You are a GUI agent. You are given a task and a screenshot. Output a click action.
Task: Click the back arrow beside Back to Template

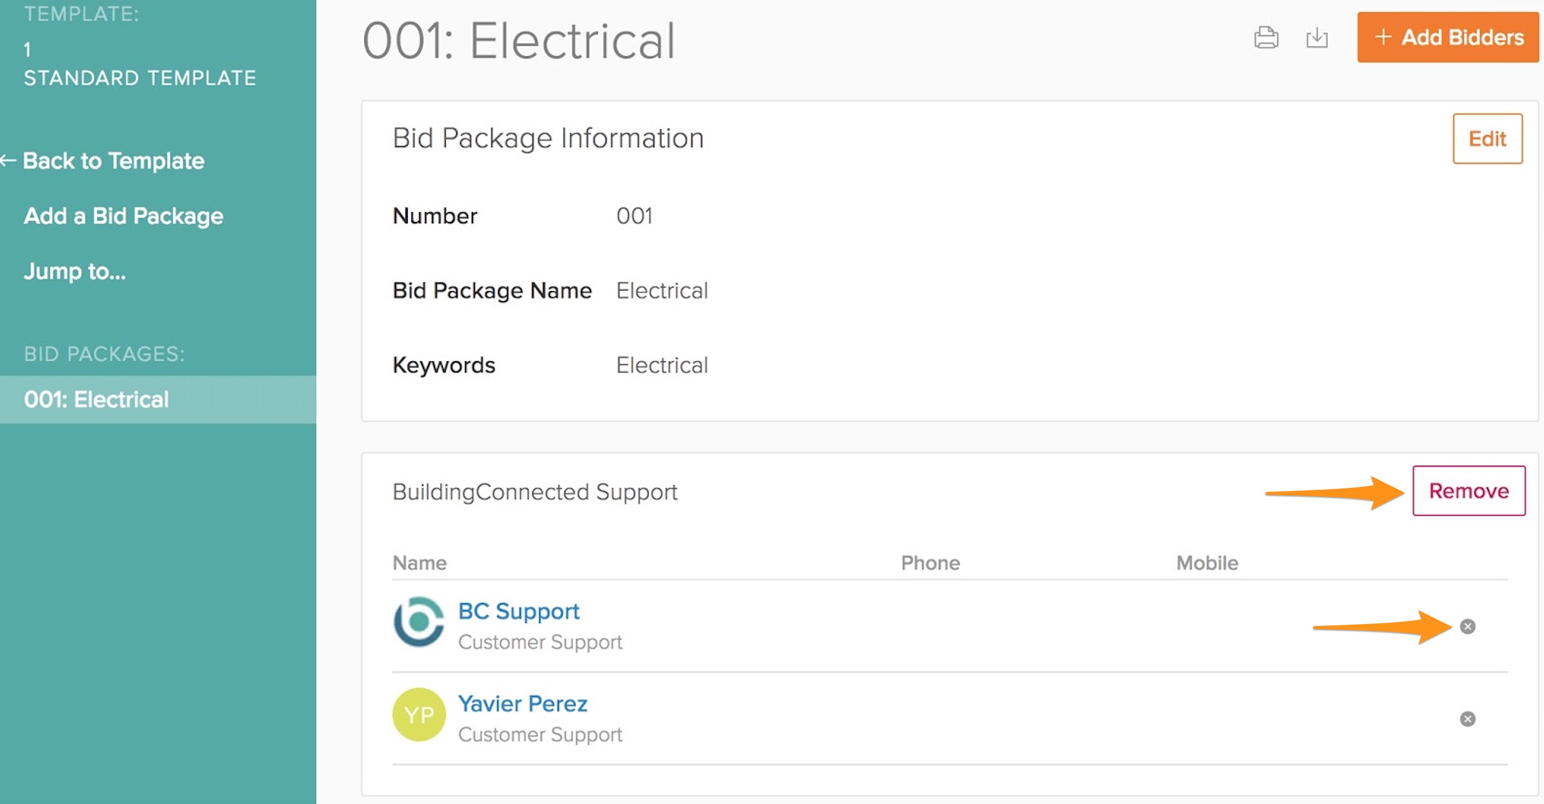point(8,160)
